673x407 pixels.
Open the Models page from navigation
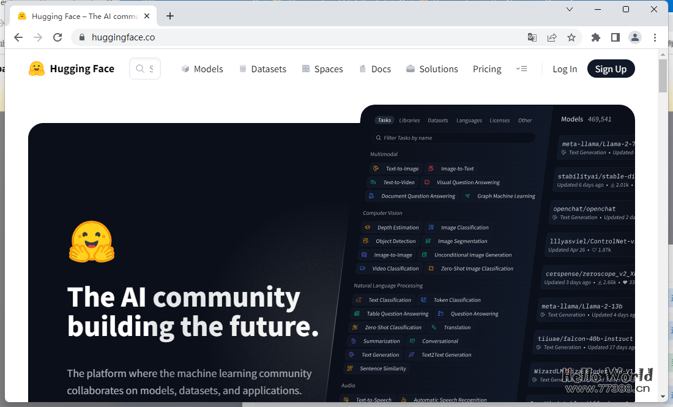[x=203, y=69]
